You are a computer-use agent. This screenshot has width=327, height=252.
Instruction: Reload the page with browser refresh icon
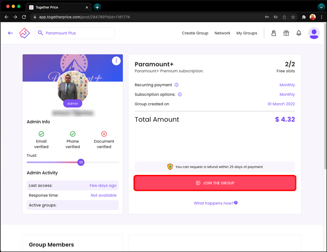24,17
